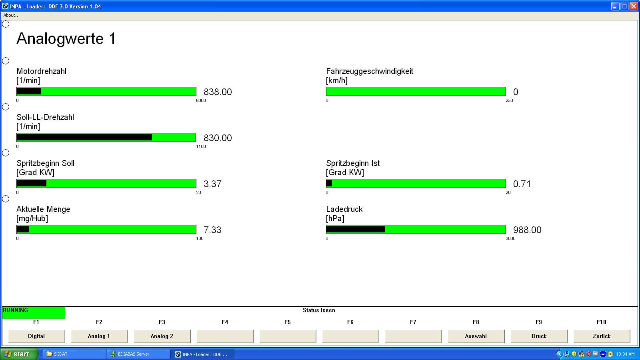The image size is (640, 360).
Task: Click the Ladedruck gauge bar
Action: pyautogui.click(x=416, y=230)
